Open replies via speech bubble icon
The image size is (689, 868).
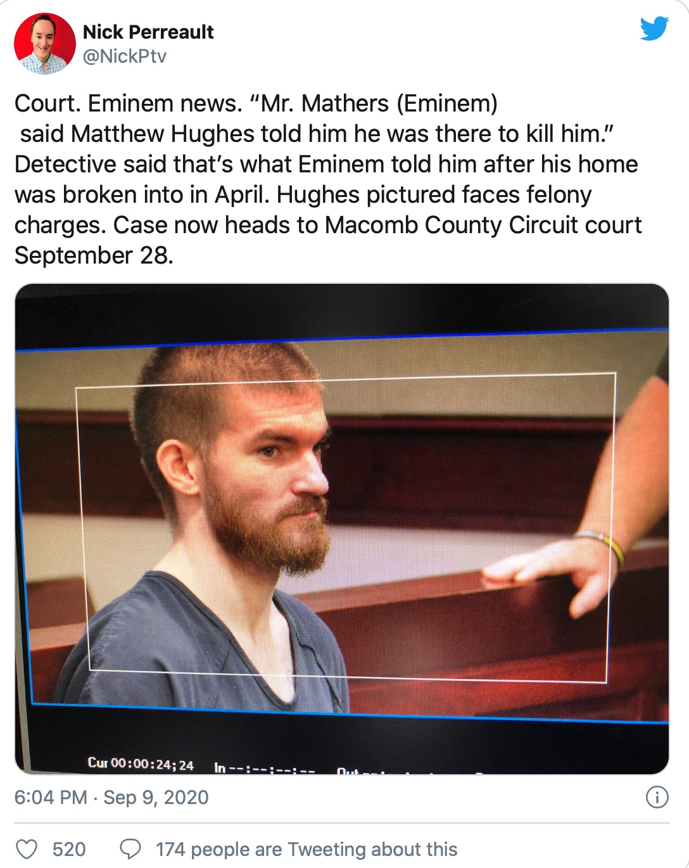[130, 849]
